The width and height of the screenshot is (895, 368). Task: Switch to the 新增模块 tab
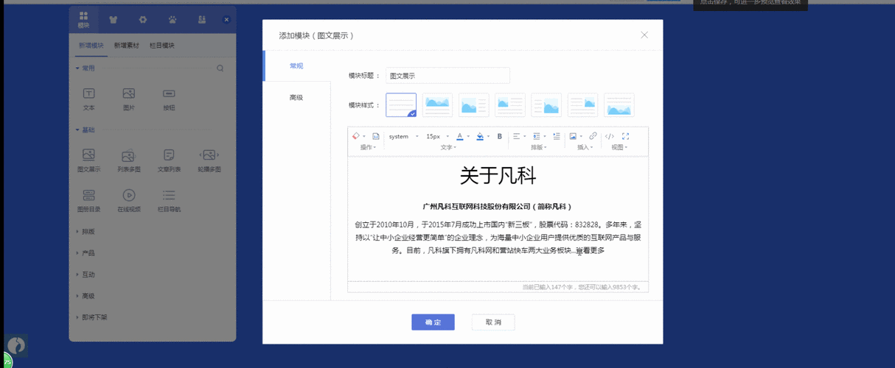coord(90,46)
